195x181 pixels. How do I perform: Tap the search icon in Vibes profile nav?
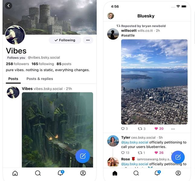coord(38,173)
